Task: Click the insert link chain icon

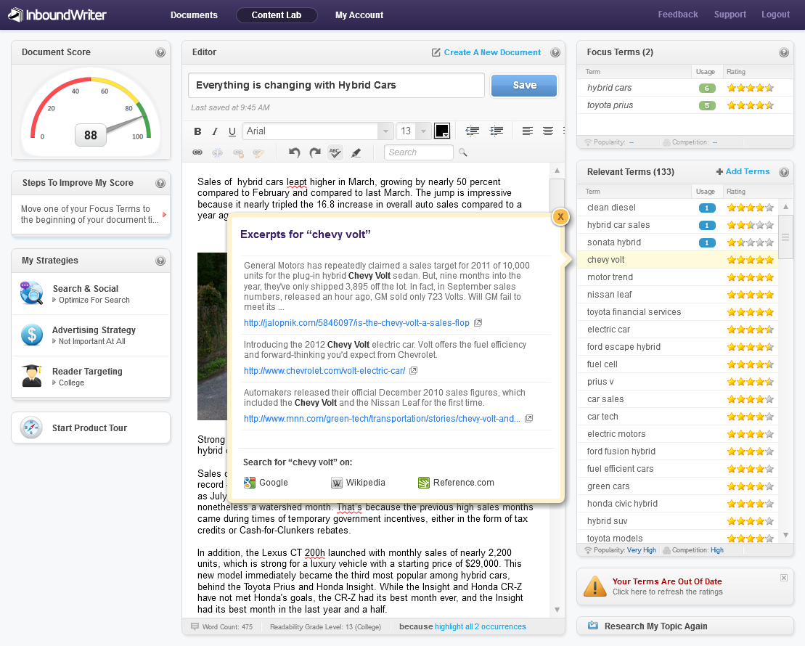Action: (x=197, y=152)
